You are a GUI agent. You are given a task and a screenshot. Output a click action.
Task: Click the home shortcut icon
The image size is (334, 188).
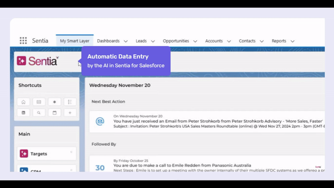[23, 102]
